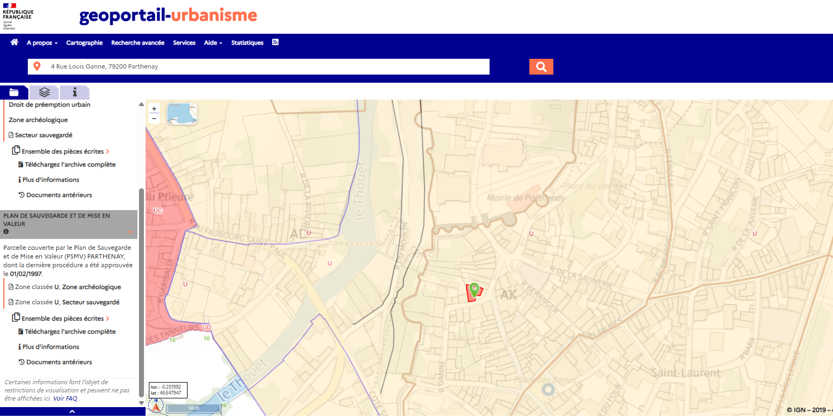This screenshot has height=418, width=833.
Task: Open 'Zone classée U, Zone archéologique' document
Action: [x=68, y=287]
